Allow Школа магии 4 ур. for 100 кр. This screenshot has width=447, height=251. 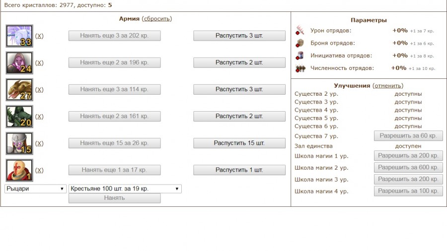(408, 191)
